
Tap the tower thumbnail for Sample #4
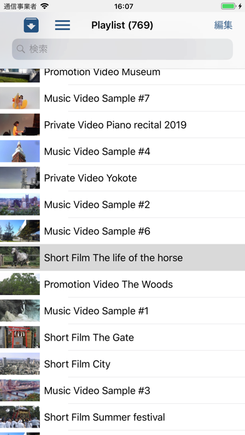click(x=20, y=151)
